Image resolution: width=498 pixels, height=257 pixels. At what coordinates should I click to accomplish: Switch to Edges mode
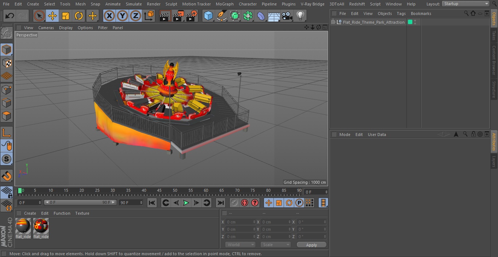[x=7, y=103]
